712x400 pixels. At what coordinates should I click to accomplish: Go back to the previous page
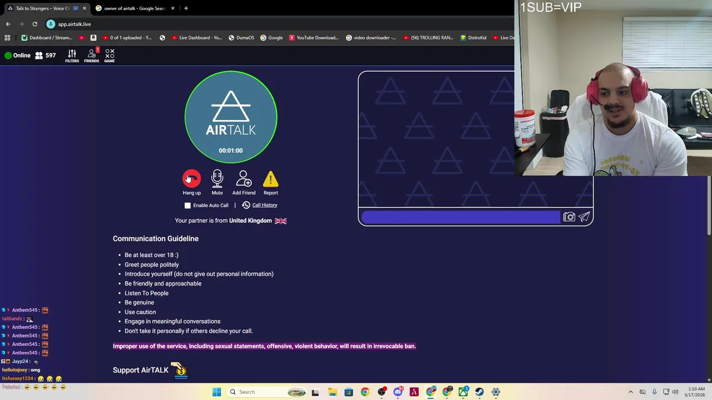pyautogui.click(x=8, y=24)
